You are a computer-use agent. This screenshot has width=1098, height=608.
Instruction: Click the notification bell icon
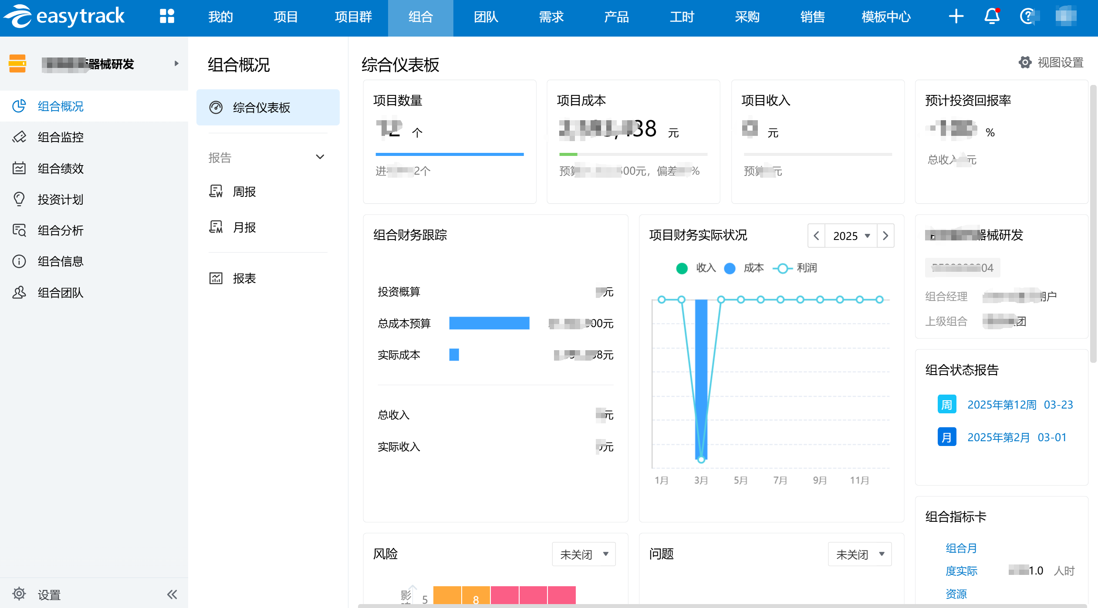992,17
